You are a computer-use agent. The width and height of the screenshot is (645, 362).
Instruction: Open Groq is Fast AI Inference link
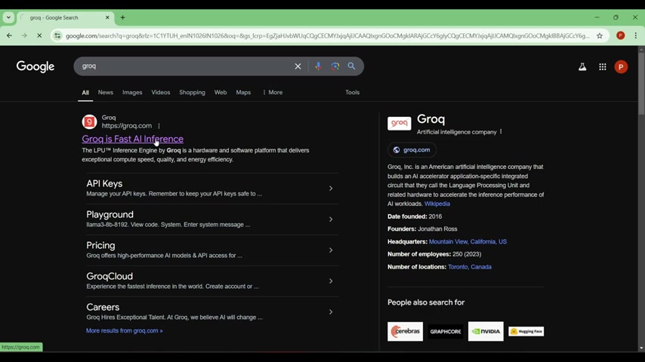[x=132, y=139]
